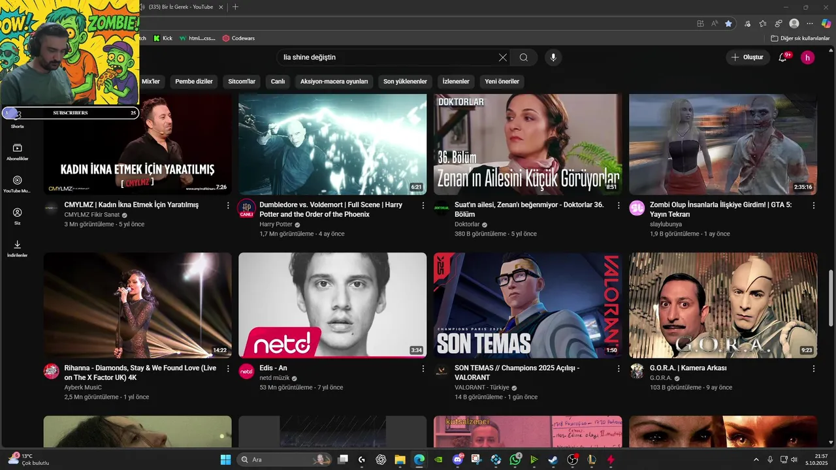Open Edge settings and more menu

coord(810,23)
